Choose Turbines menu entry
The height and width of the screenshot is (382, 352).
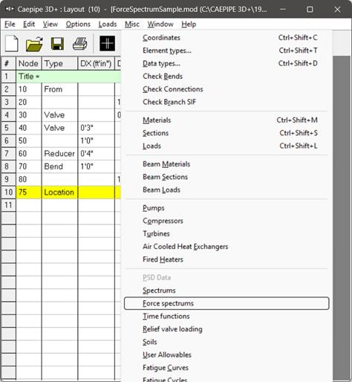[x=226, y=233]
